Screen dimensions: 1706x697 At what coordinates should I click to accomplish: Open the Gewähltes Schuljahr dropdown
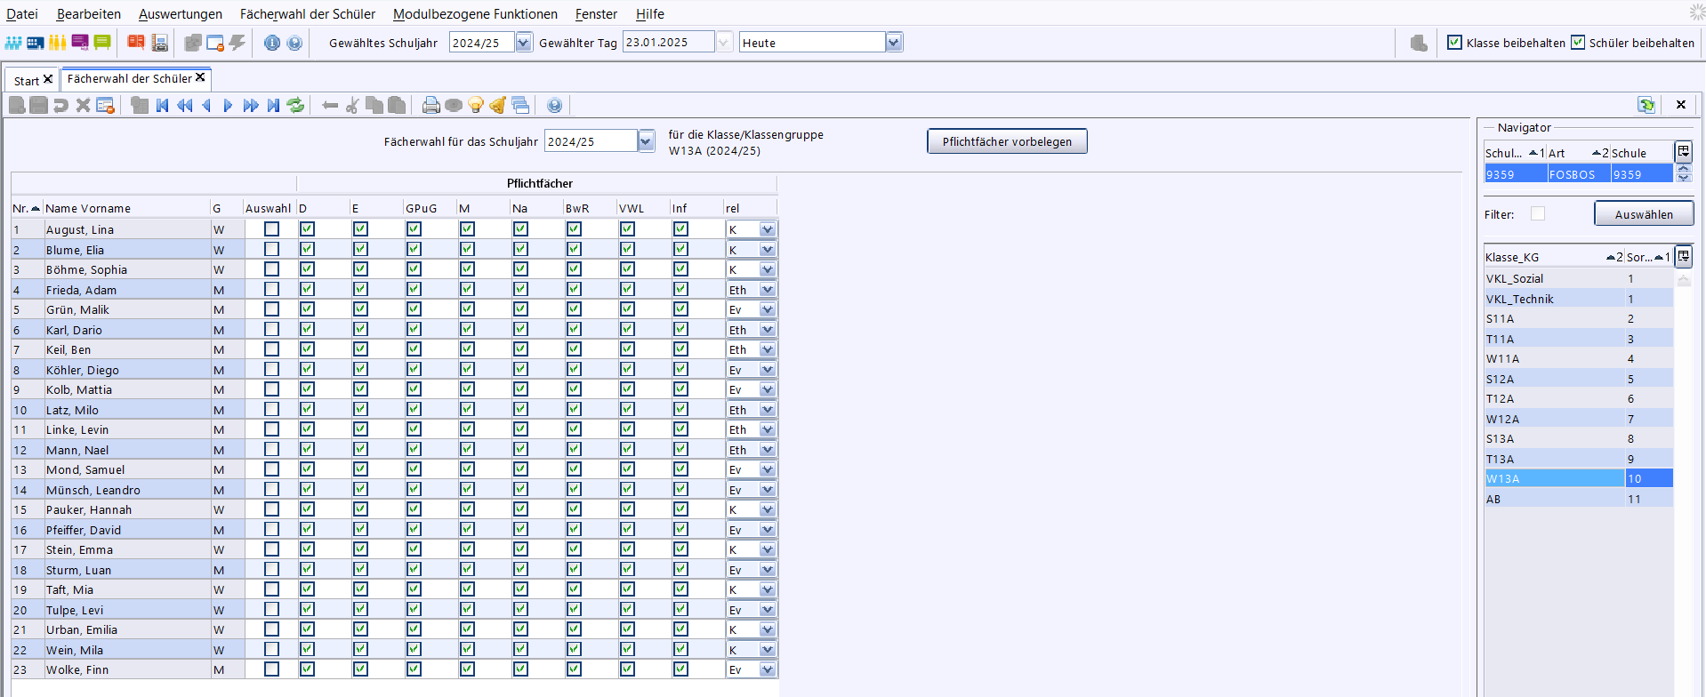[524, 42]
